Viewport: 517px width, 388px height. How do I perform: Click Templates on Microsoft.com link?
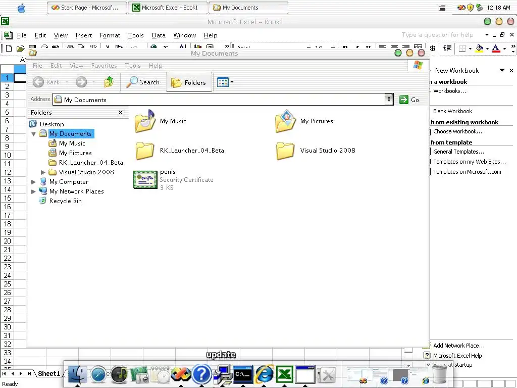point(467,172)
